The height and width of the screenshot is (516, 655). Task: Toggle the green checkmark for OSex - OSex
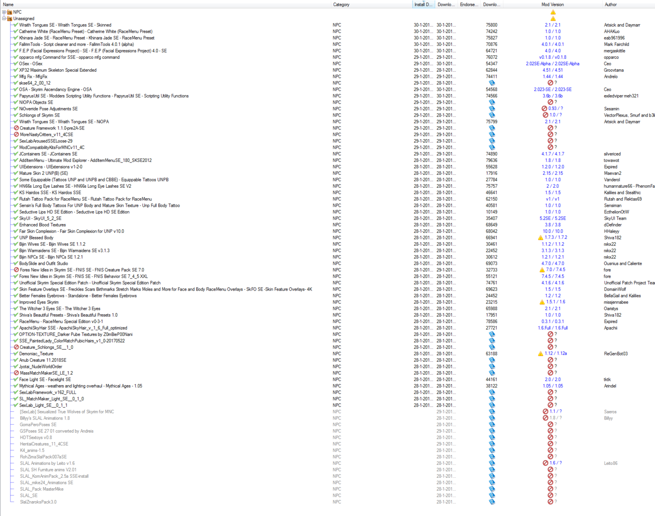(16, 64)
